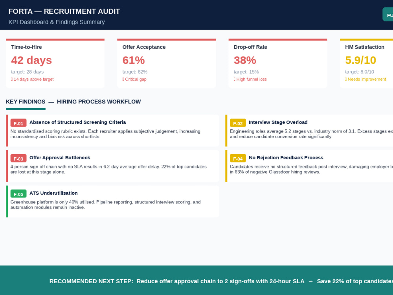Open 'Interview Stage Overload' finding title
This screenshot has width=393, height=295.
click(x=278, y=122)
